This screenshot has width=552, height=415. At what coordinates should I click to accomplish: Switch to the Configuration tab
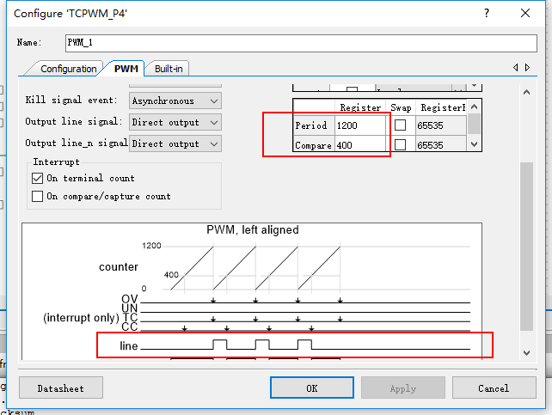tap(68, 69)
